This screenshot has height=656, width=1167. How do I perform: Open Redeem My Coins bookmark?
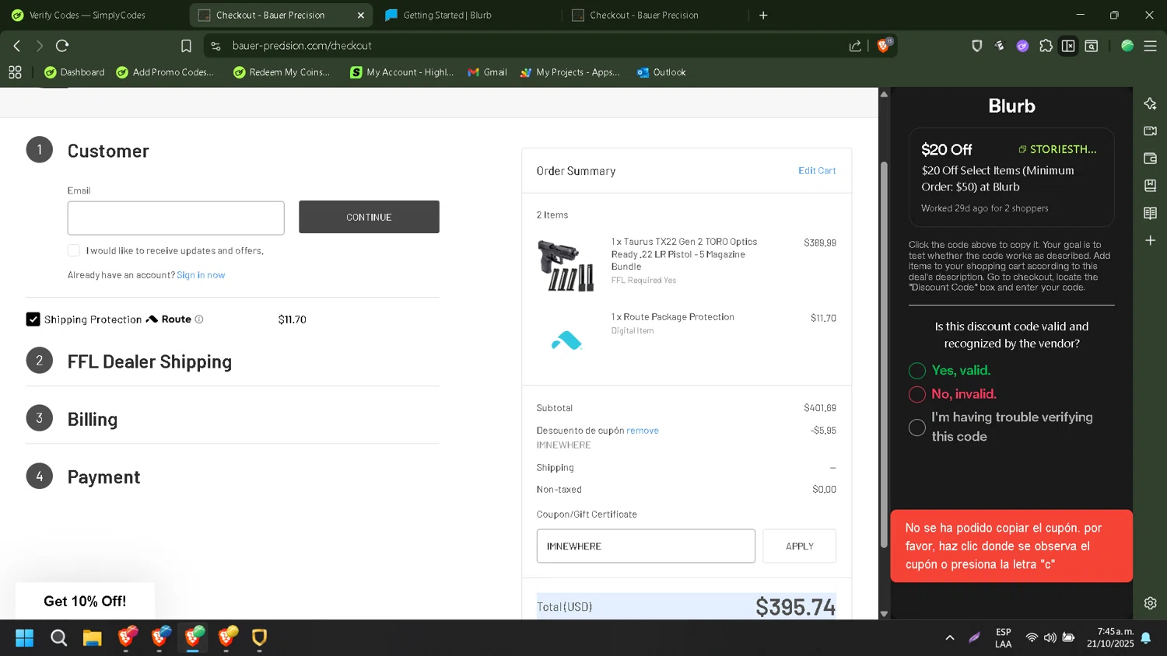point(282,72)
